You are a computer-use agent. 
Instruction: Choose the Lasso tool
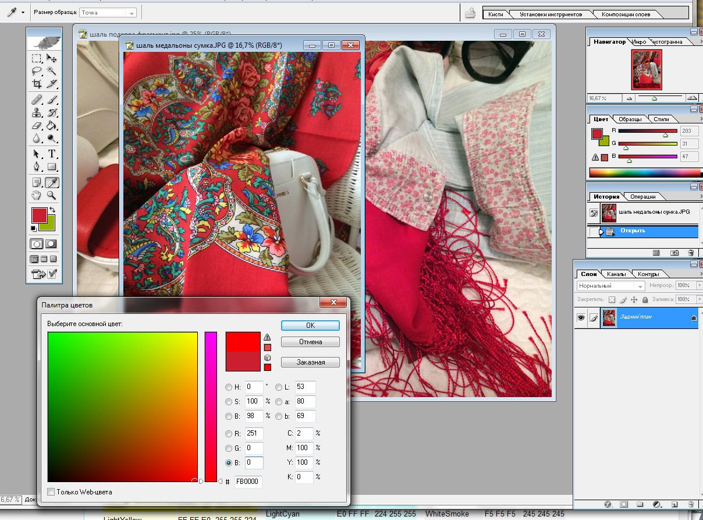click(x=37, y=71)
